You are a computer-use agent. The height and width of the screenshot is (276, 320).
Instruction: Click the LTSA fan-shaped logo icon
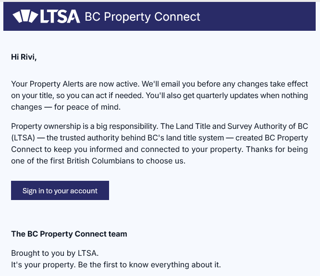coord(25,17)
